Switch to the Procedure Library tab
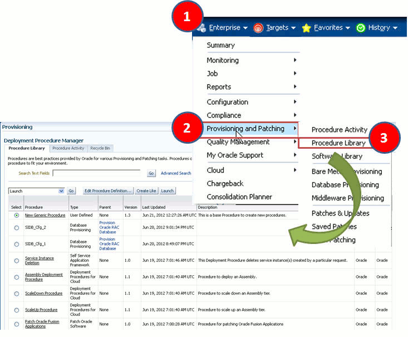The height and width of the screenshot is (337, 408). 27,148
